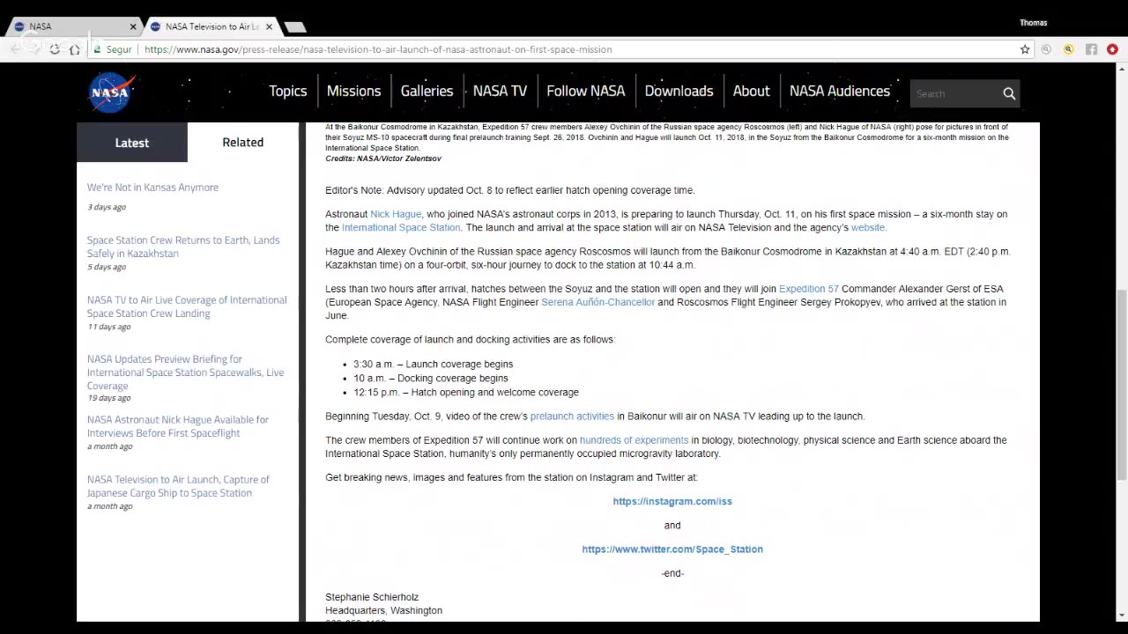Open Updates Preview Briefing for Spacewalks article
Viewport: 1128px width, 634px height.
click(185, 372)
